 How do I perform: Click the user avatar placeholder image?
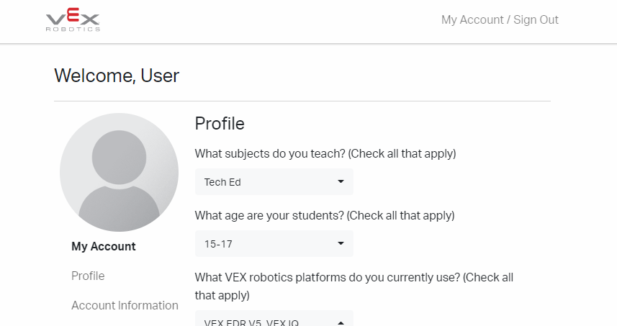tap(120, 172)
